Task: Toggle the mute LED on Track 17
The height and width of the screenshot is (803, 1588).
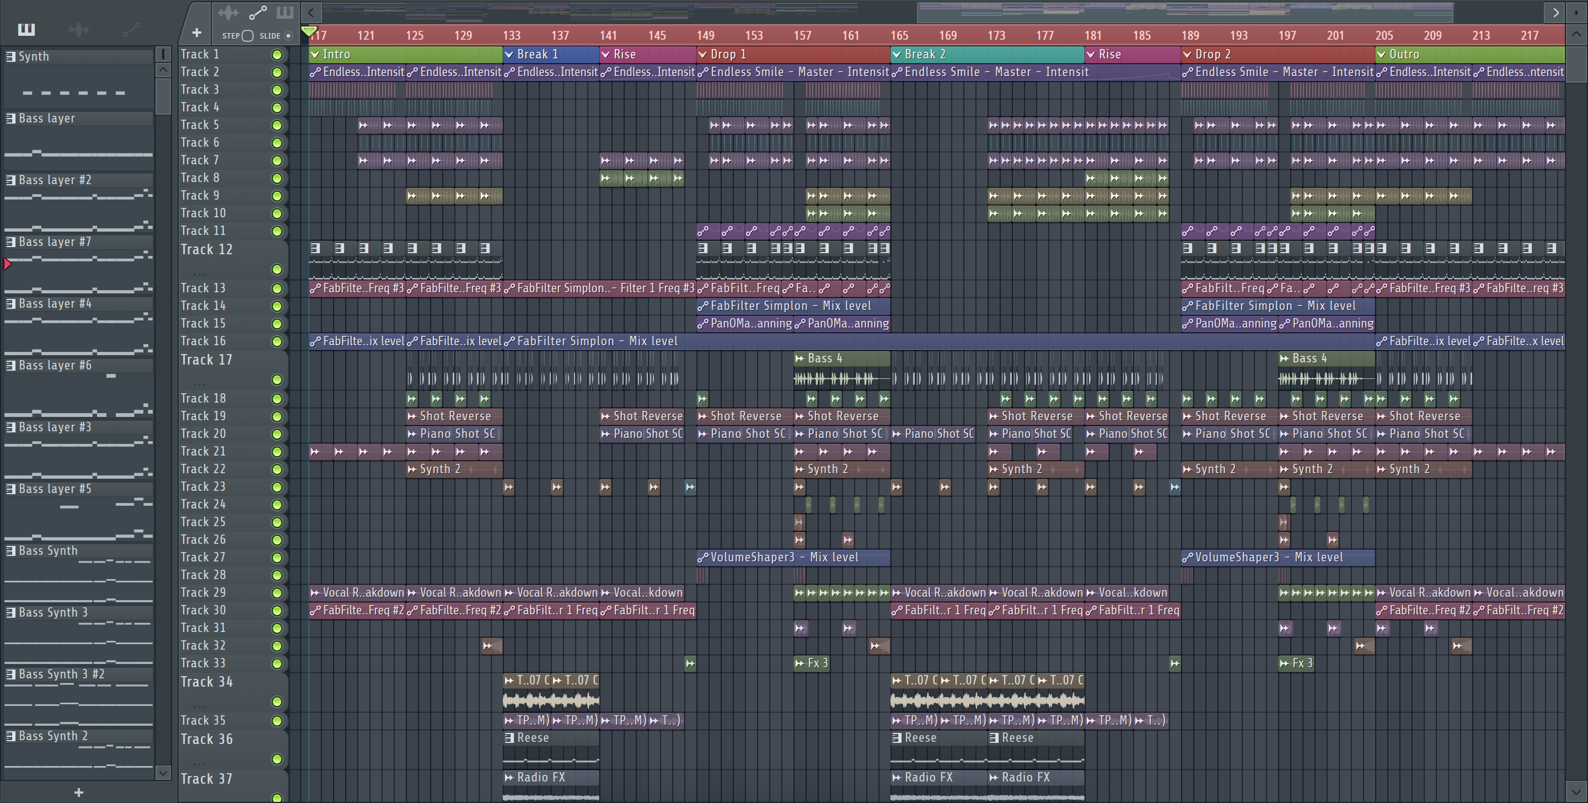Action: click(277, 380)
